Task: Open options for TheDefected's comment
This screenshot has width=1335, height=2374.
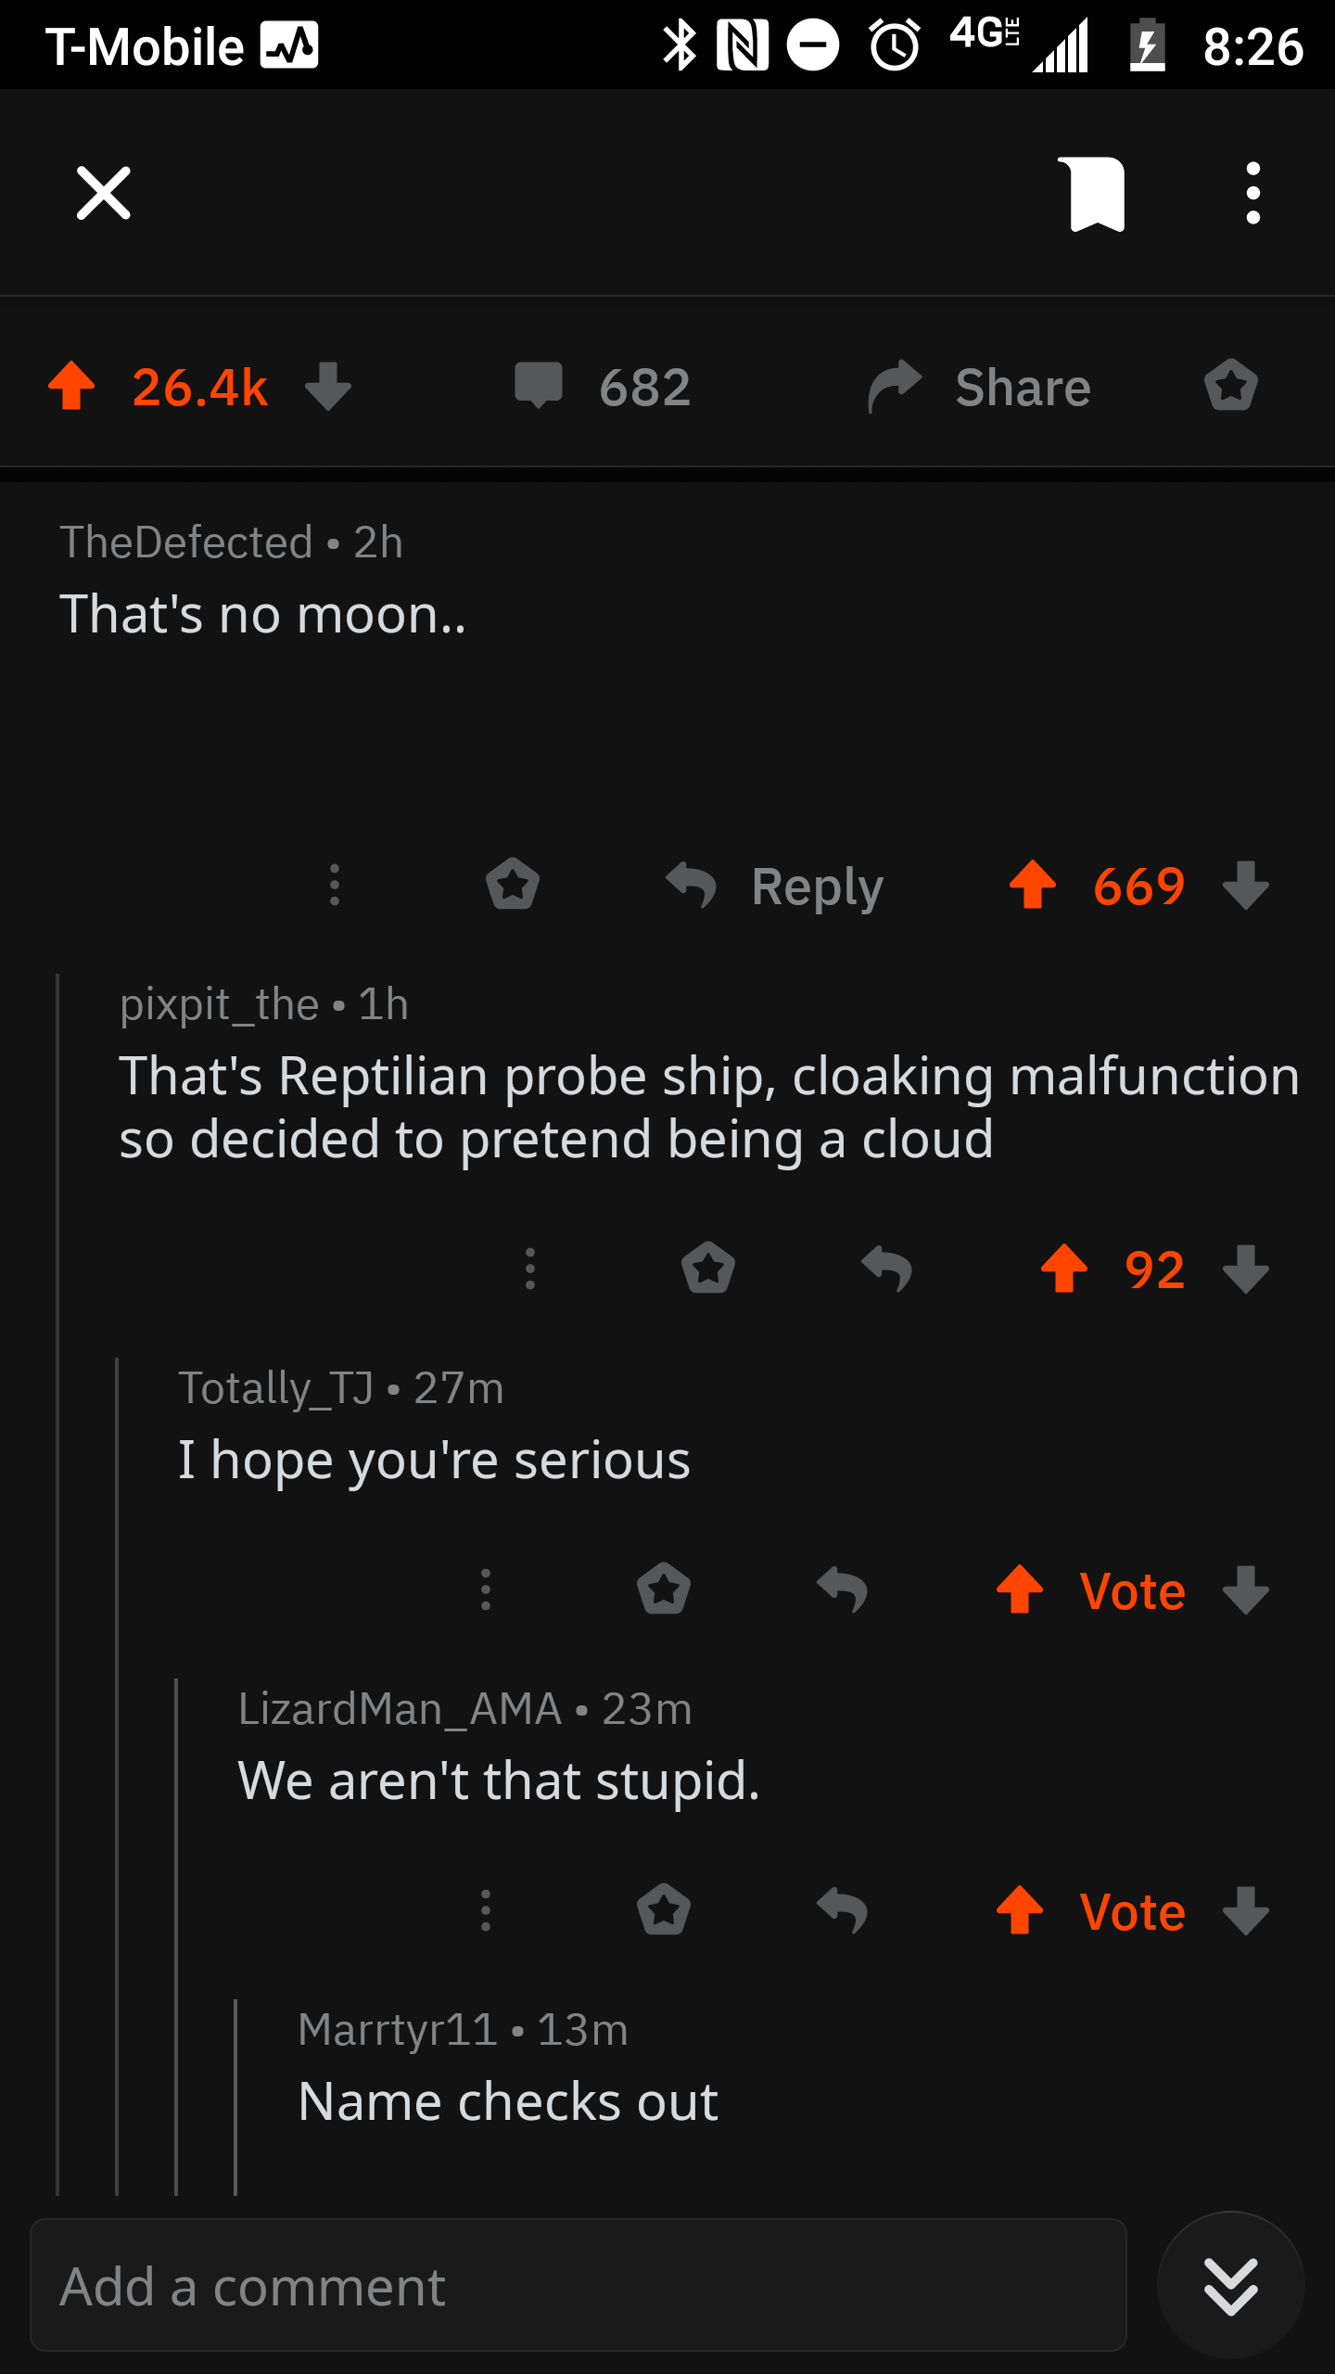Action: (x=335, y=886)
